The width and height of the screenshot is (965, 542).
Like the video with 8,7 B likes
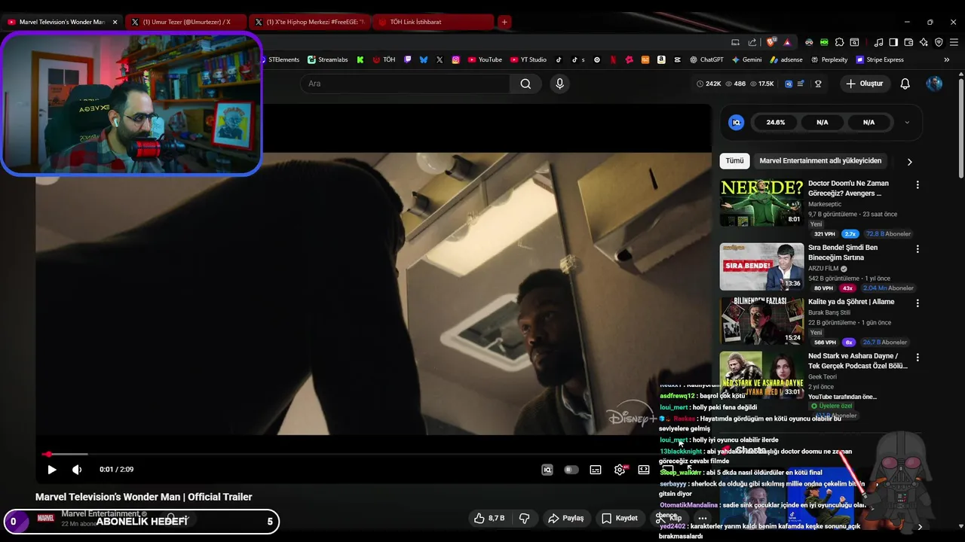489,518
